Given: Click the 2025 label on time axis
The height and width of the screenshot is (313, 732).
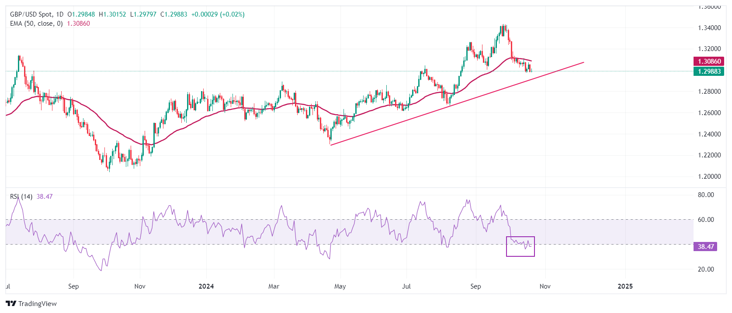Looking at the screenshot, I should point(625,286).
